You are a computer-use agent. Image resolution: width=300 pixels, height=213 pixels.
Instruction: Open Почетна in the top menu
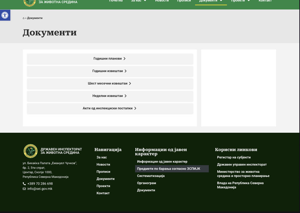coord(116,1)
